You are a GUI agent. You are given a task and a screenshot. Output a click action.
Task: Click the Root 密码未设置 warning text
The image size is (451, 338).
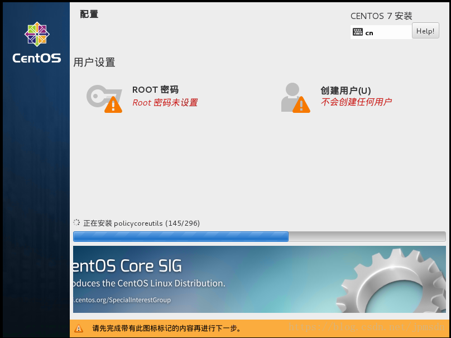(x=165, y=102)
